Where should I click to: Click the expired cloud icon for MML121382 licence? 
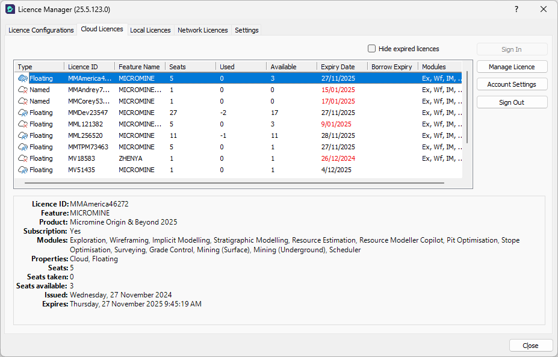click(23, 124)
